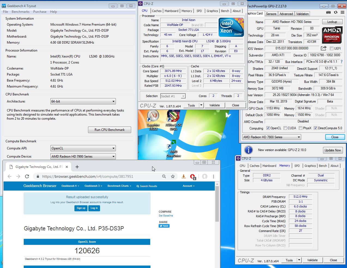Switch to Bench tab in lower CPU-Z

point(323,166)
